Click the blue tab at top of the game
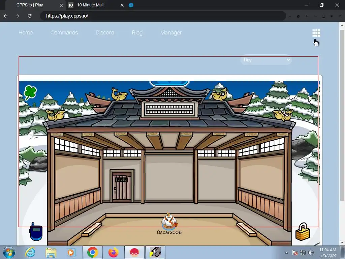The width and height of the screenshot is (345, 259). pyautogui.click(x=169, y=84)
